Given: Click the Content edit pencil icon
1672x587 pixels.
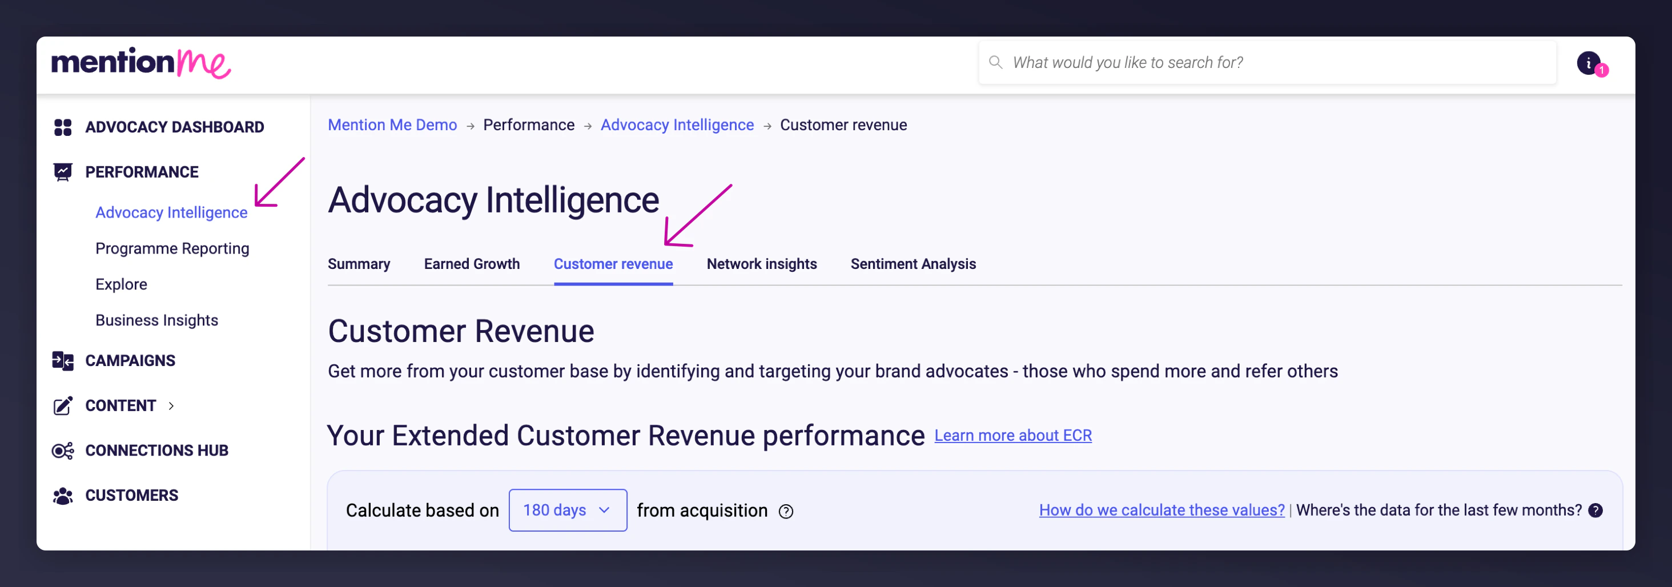Looking at the screenshot, I should pos(63,406).
